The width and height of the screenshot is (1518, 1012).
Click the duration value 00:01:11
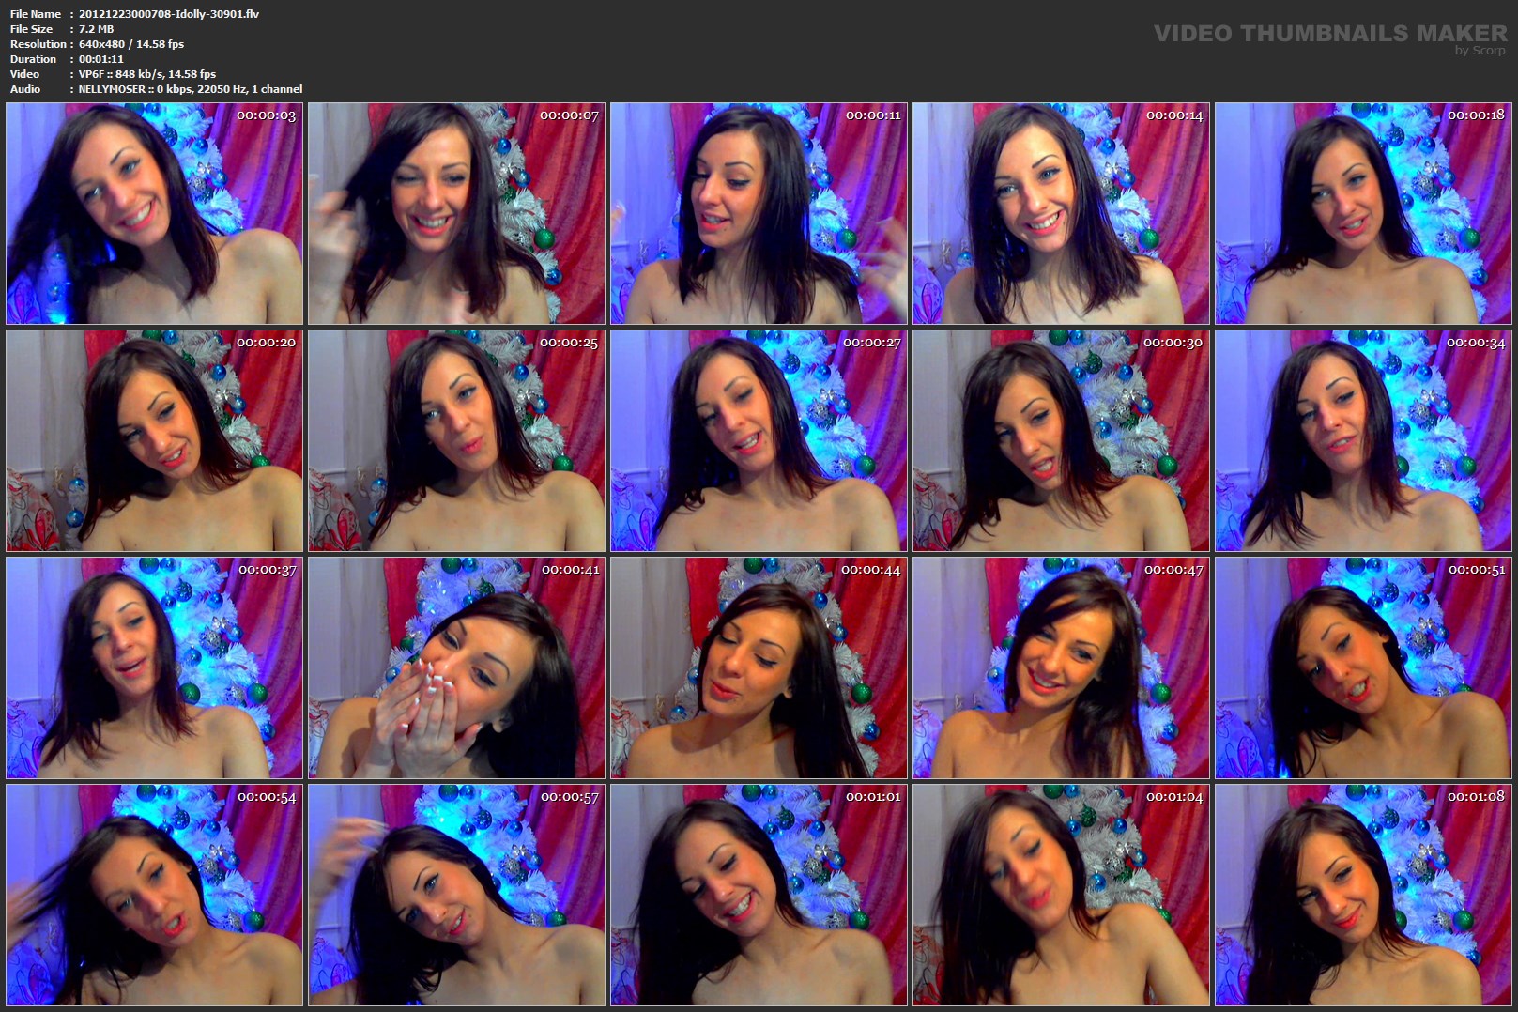pos(101,59)
